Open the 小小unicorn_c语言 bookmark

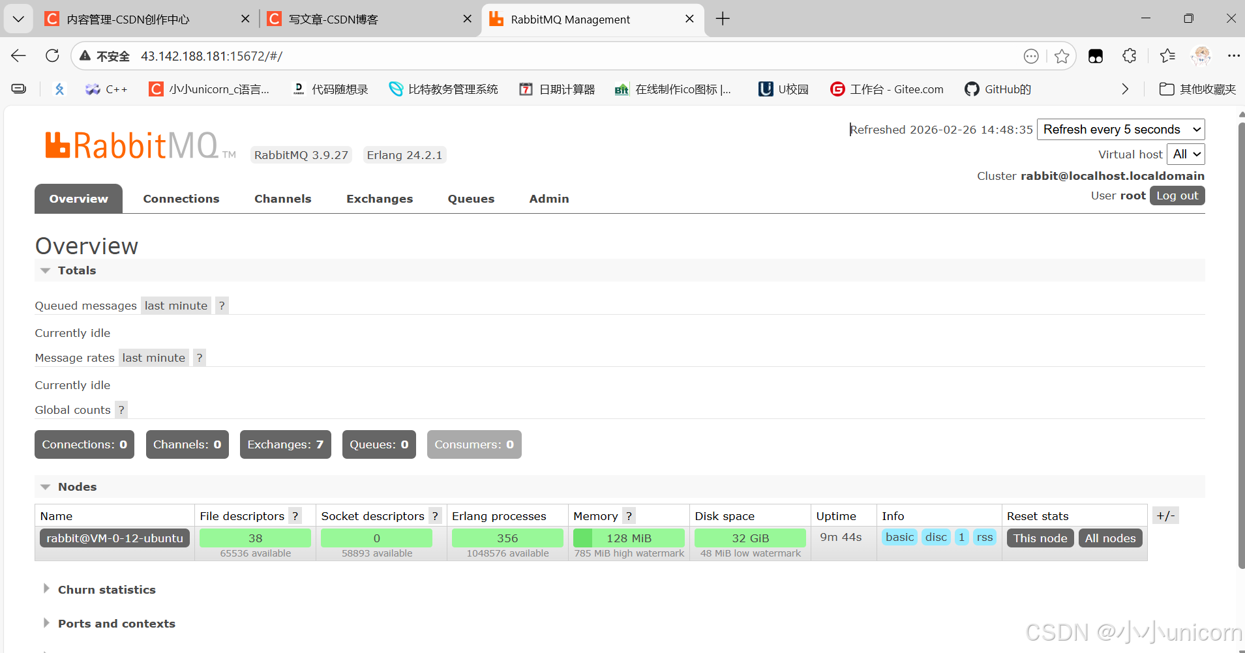pyautogui.click(x=209, y=89)
